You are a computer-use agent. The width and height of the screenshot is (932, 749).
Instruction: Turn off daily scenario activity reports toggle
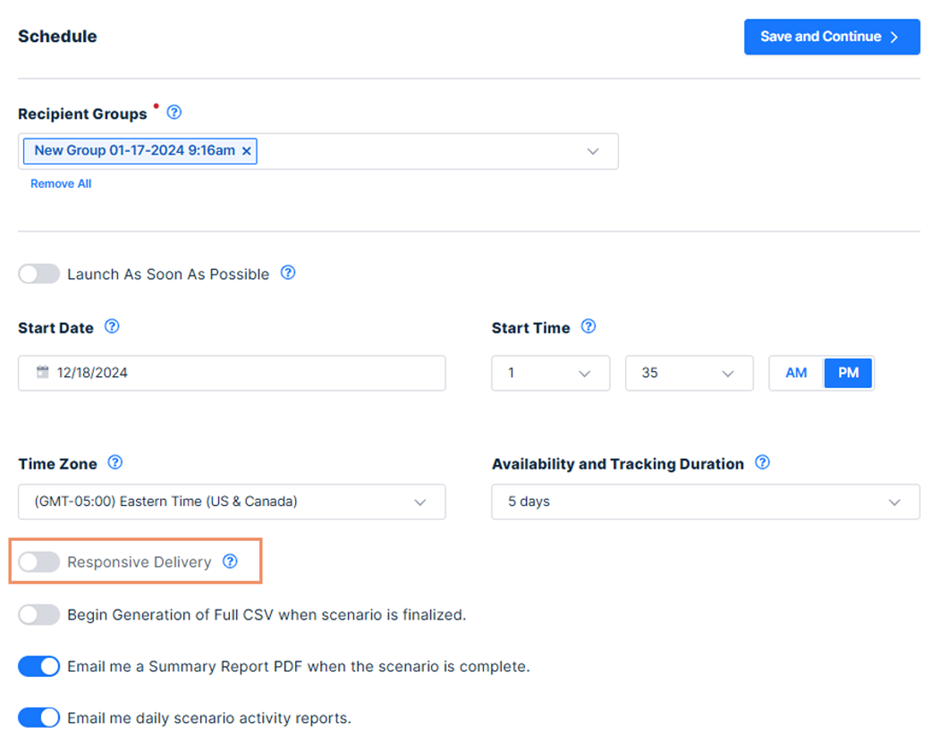39,718
